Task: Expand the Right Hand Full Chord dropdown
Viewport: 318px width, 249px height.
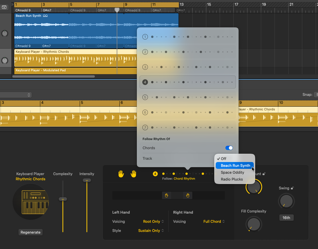Action: (x=214, y=222)
